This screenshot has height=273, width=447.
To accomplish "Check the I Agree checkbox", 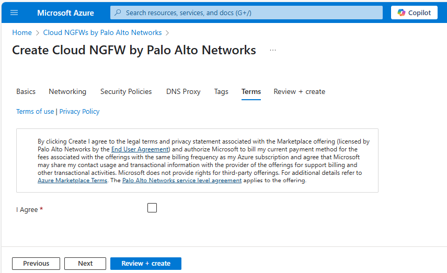I will pos(152,208).
